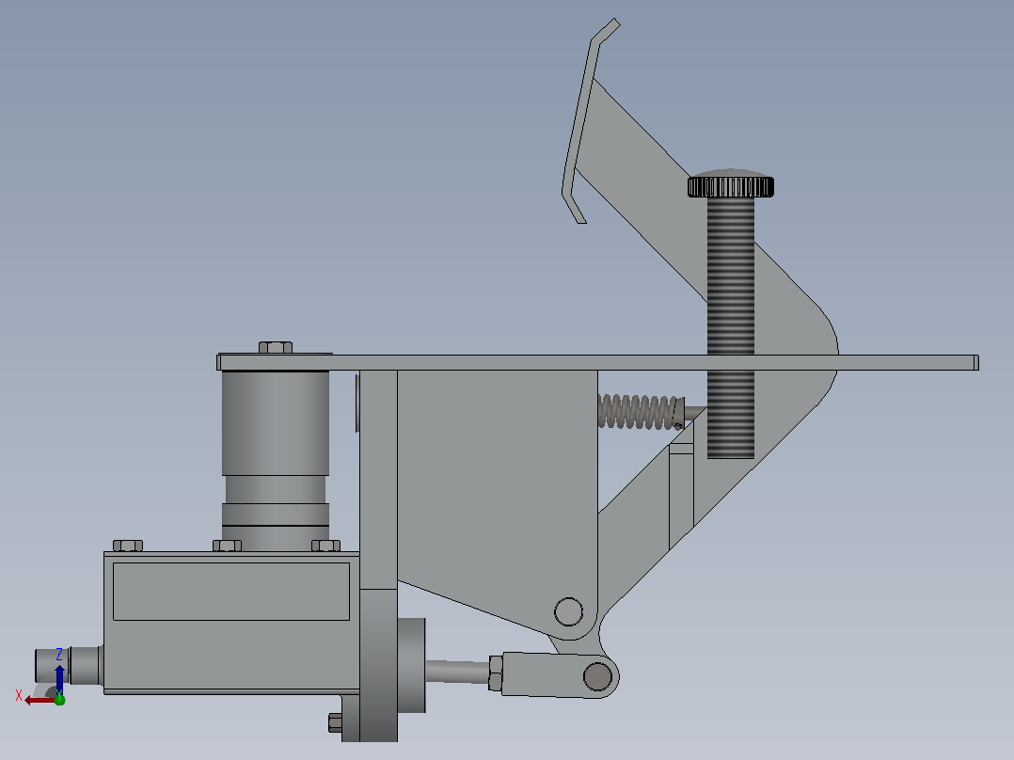Screen dimensions: 1014x760
Task: Select the threaded shaft of the adjustment screw
Action: (x=731, y=328)
